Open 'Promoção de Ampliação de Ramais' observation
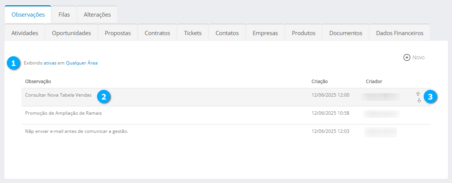Screen dimensions: 452x183 [63, 113]
